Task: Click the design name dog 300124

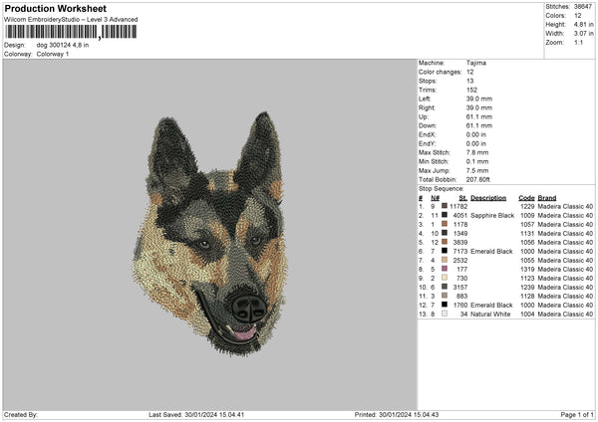Action: [63, 45]
